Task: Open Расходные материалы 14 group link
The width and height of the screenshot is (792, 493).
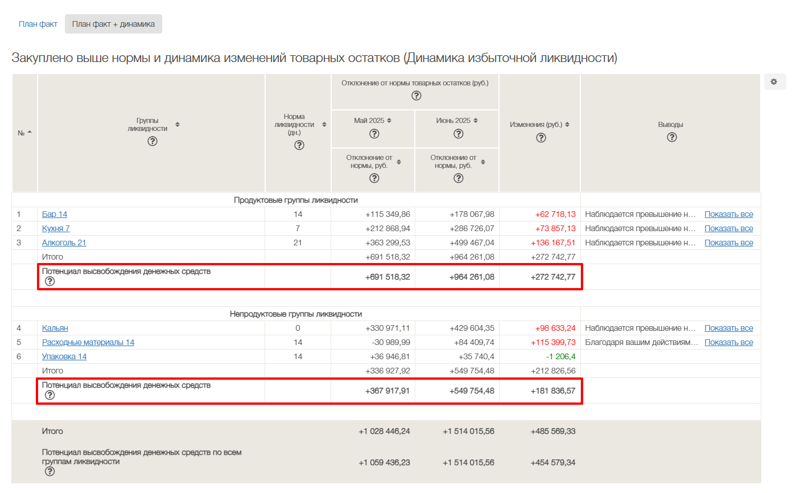Action: (88, 343)
